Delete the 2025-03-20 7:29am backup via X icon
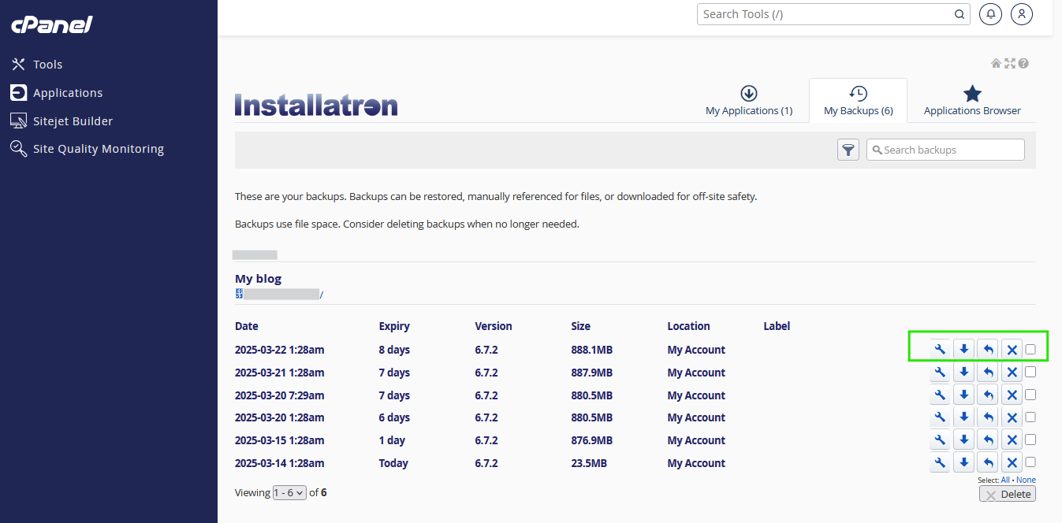Screen dimensions: 1062x523 click(1012, 395)
